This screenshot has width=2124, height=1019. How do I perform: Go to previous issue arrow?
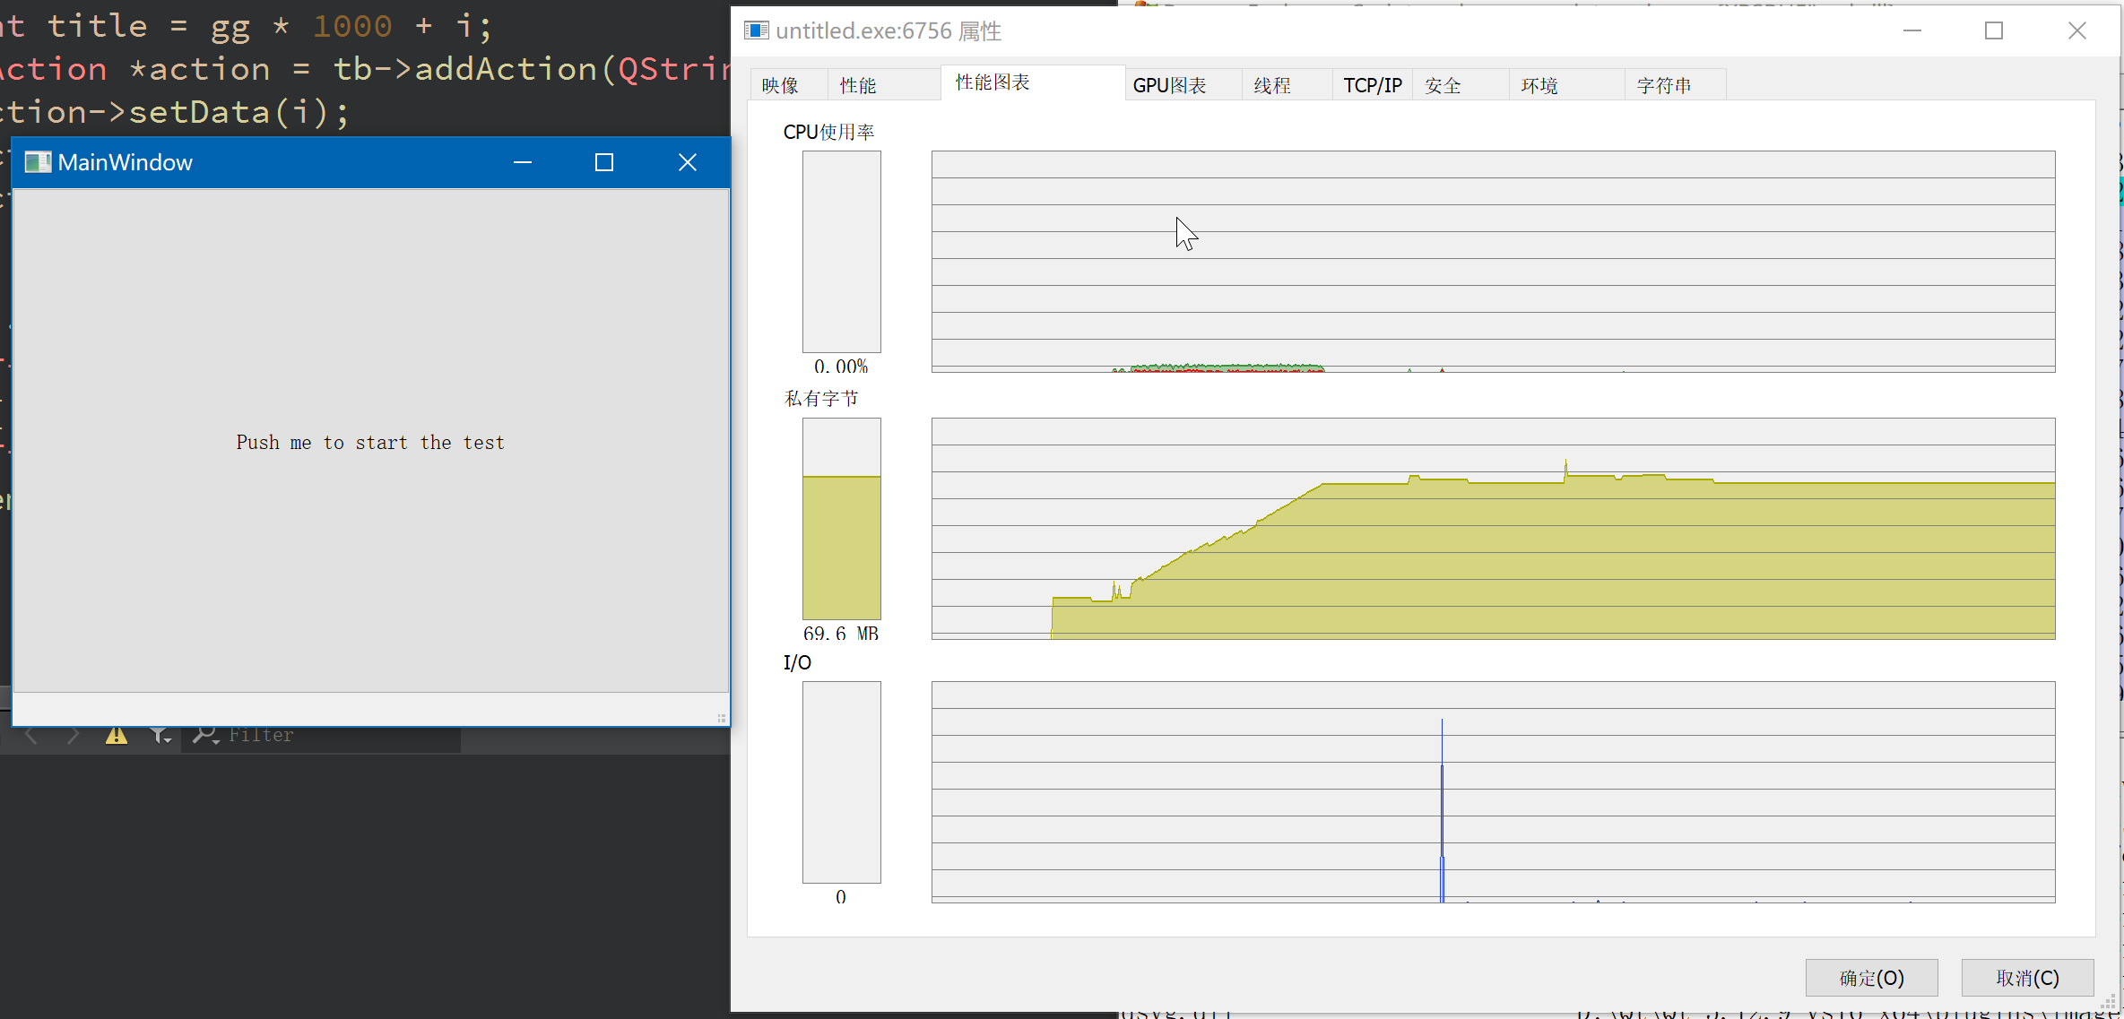pos(31,736)
